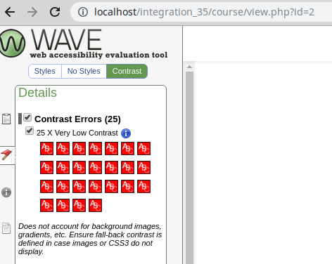Click first contrast error icon in last row
Image resolution: width=332 pixels, height=264 pixels.
(x=46, y=205)
